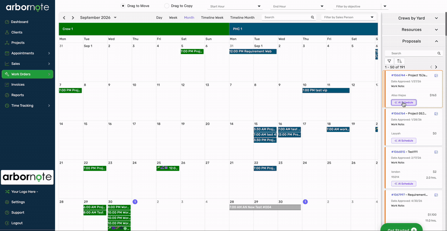Click the Settings gear icon
This screenshot has width=447, height=231.
pyautogui.click(x=7, y=202)
